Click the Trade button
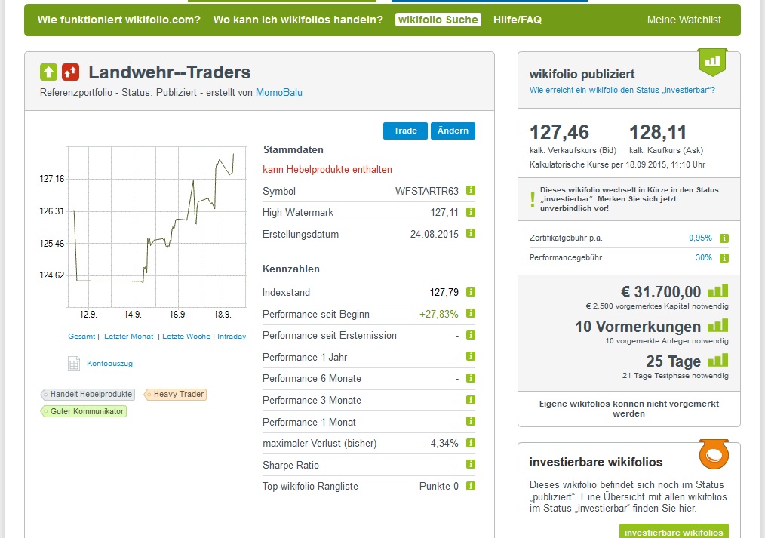 point(405,131)
